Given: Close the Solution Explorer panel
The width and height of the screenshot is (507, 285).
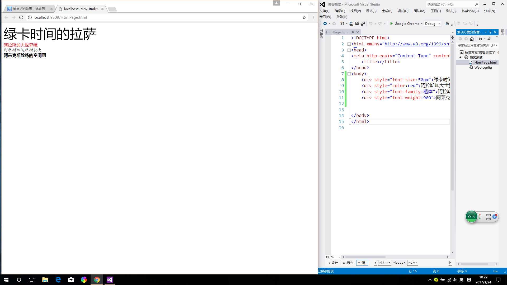Looking at the screenshot, I should click(495, 32).
